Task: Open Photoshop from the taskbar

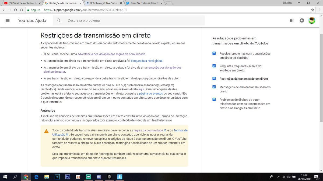Action: [x=68, y=177]
